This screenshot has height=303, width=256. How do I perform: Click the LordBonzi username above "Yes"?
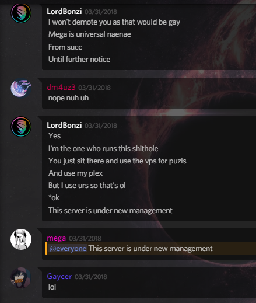click(x=64, y=126)
